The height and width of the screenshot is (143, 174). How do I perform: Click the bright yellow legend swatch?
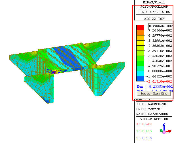coord(140,43)
